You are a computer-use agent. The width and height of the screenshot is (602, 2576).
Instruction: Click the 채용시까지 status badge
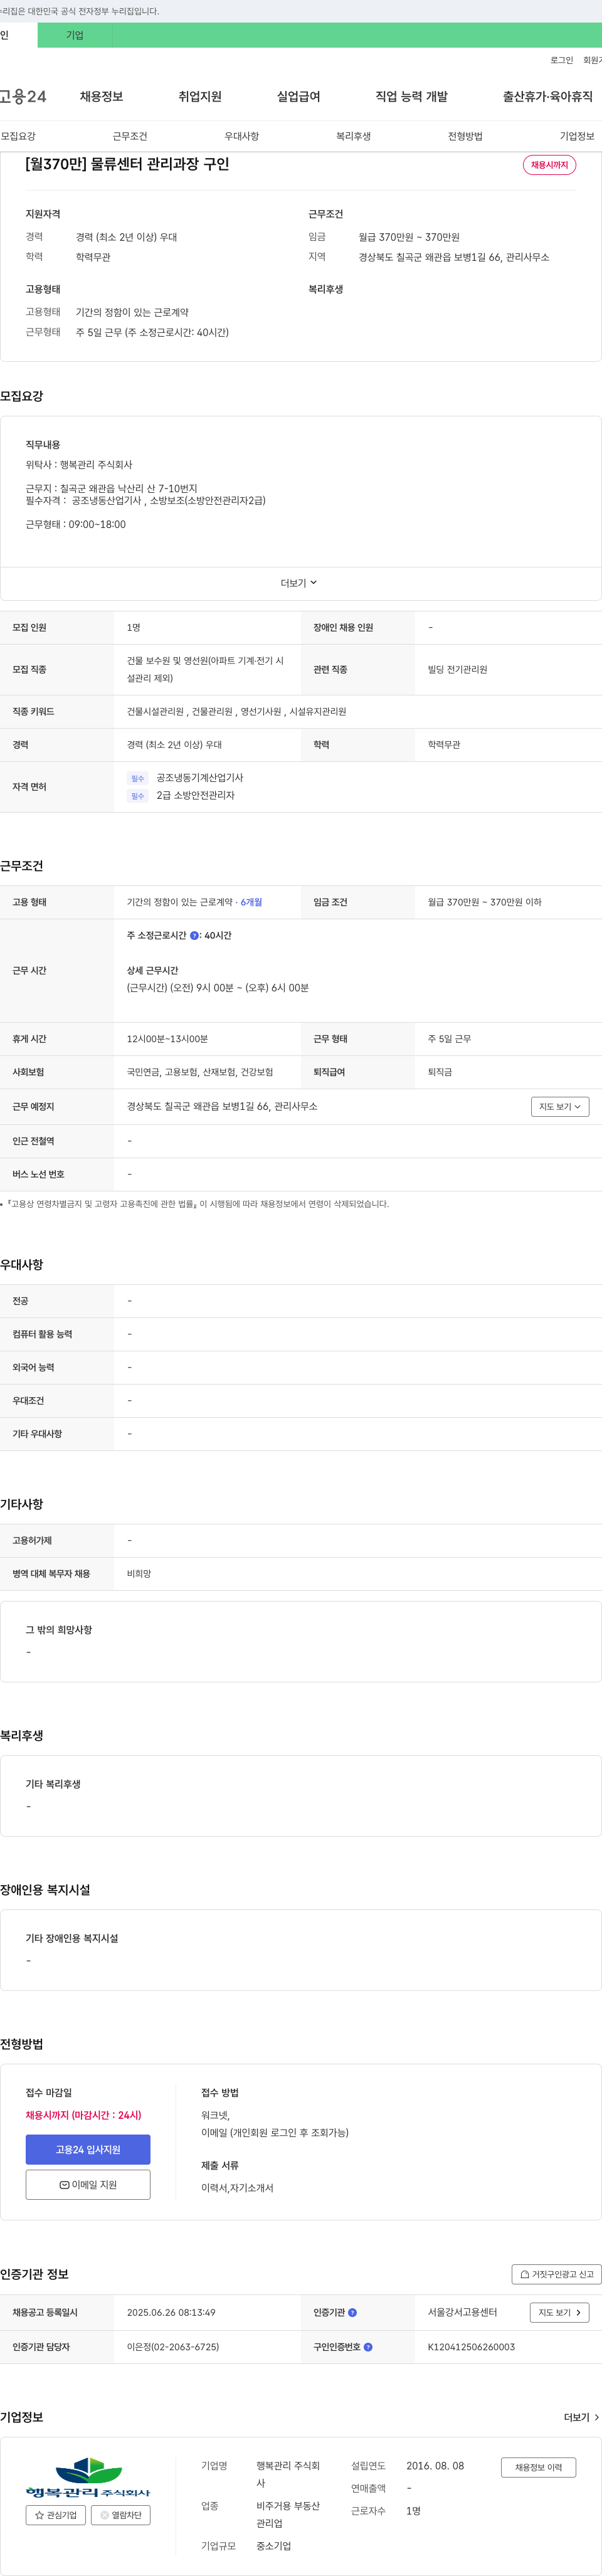[x=549, y=165]
